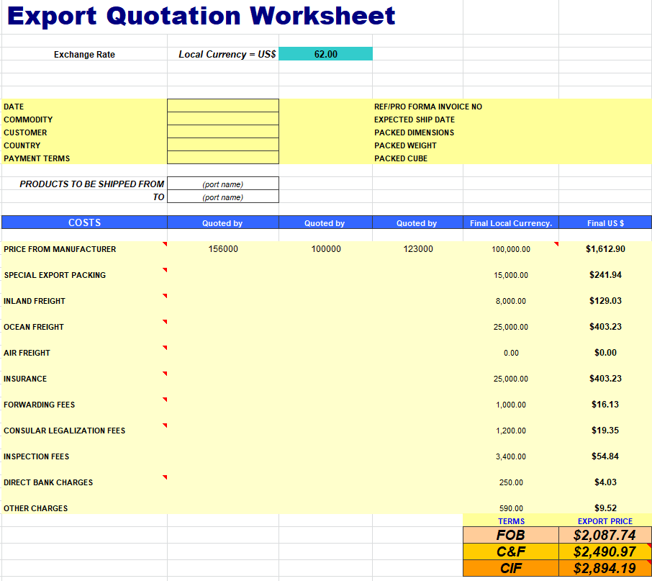652x581 pixels.
Task: Click comment marker on SPECIAL EXPORT PACKING
Action: pyautogui.click(x=165, y=270)
